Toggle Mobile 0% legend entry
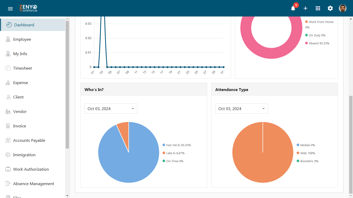The image size is (353, 198). pos(306,145)
